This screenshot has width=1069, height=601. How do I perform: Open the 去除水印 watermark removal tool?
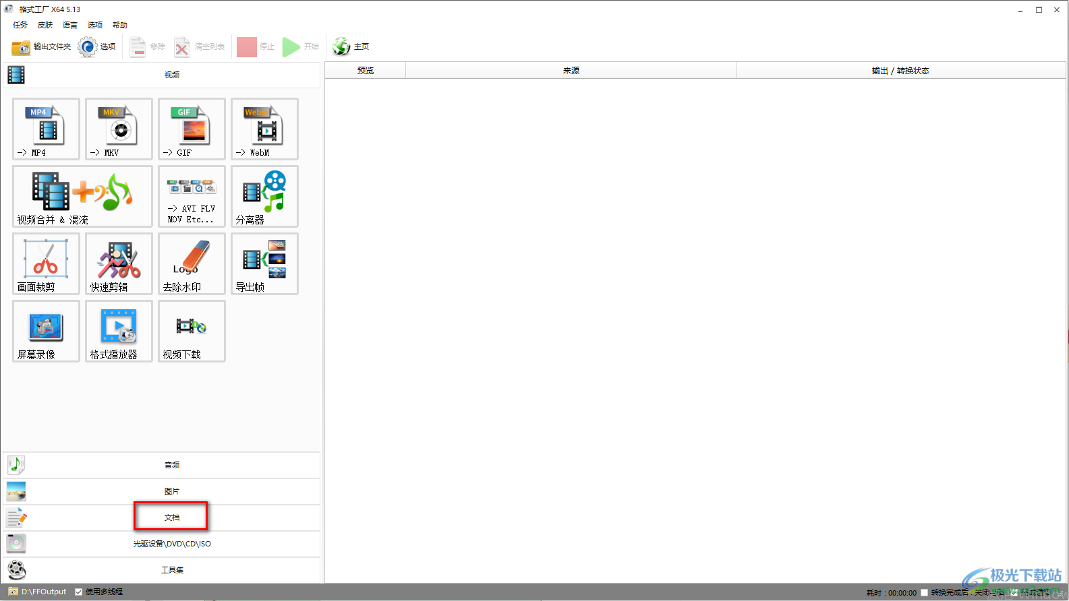point(192,263)
